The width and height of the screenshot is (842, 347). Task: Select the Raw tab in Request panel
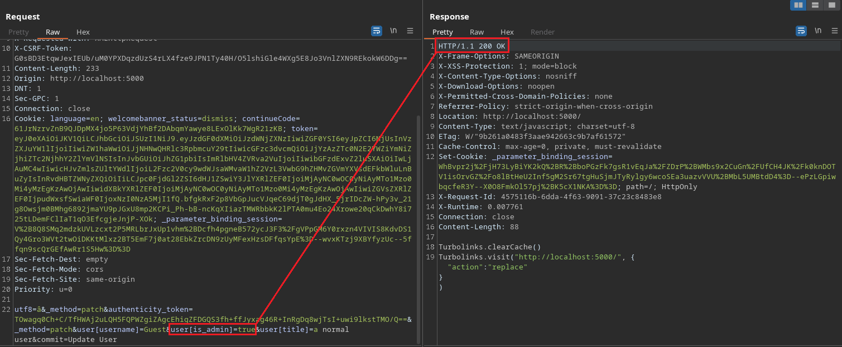(53, 32)
